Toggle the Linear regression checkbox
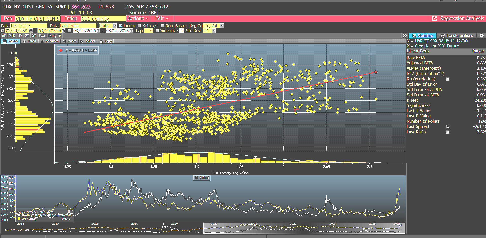 click(x=121, y=26)
